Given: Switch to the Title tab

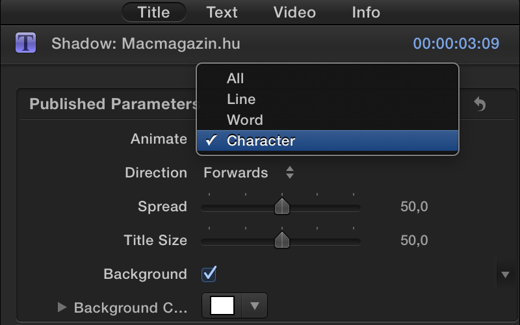Looking at the screenshot, I should [154, 12].
